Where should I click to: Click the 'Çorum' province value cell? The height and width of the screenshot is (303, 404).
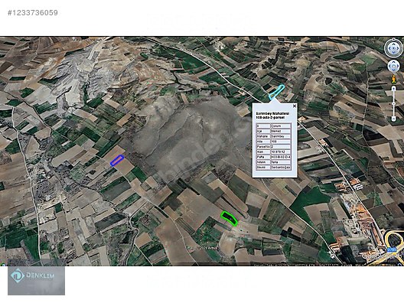[x=281, y=126]
